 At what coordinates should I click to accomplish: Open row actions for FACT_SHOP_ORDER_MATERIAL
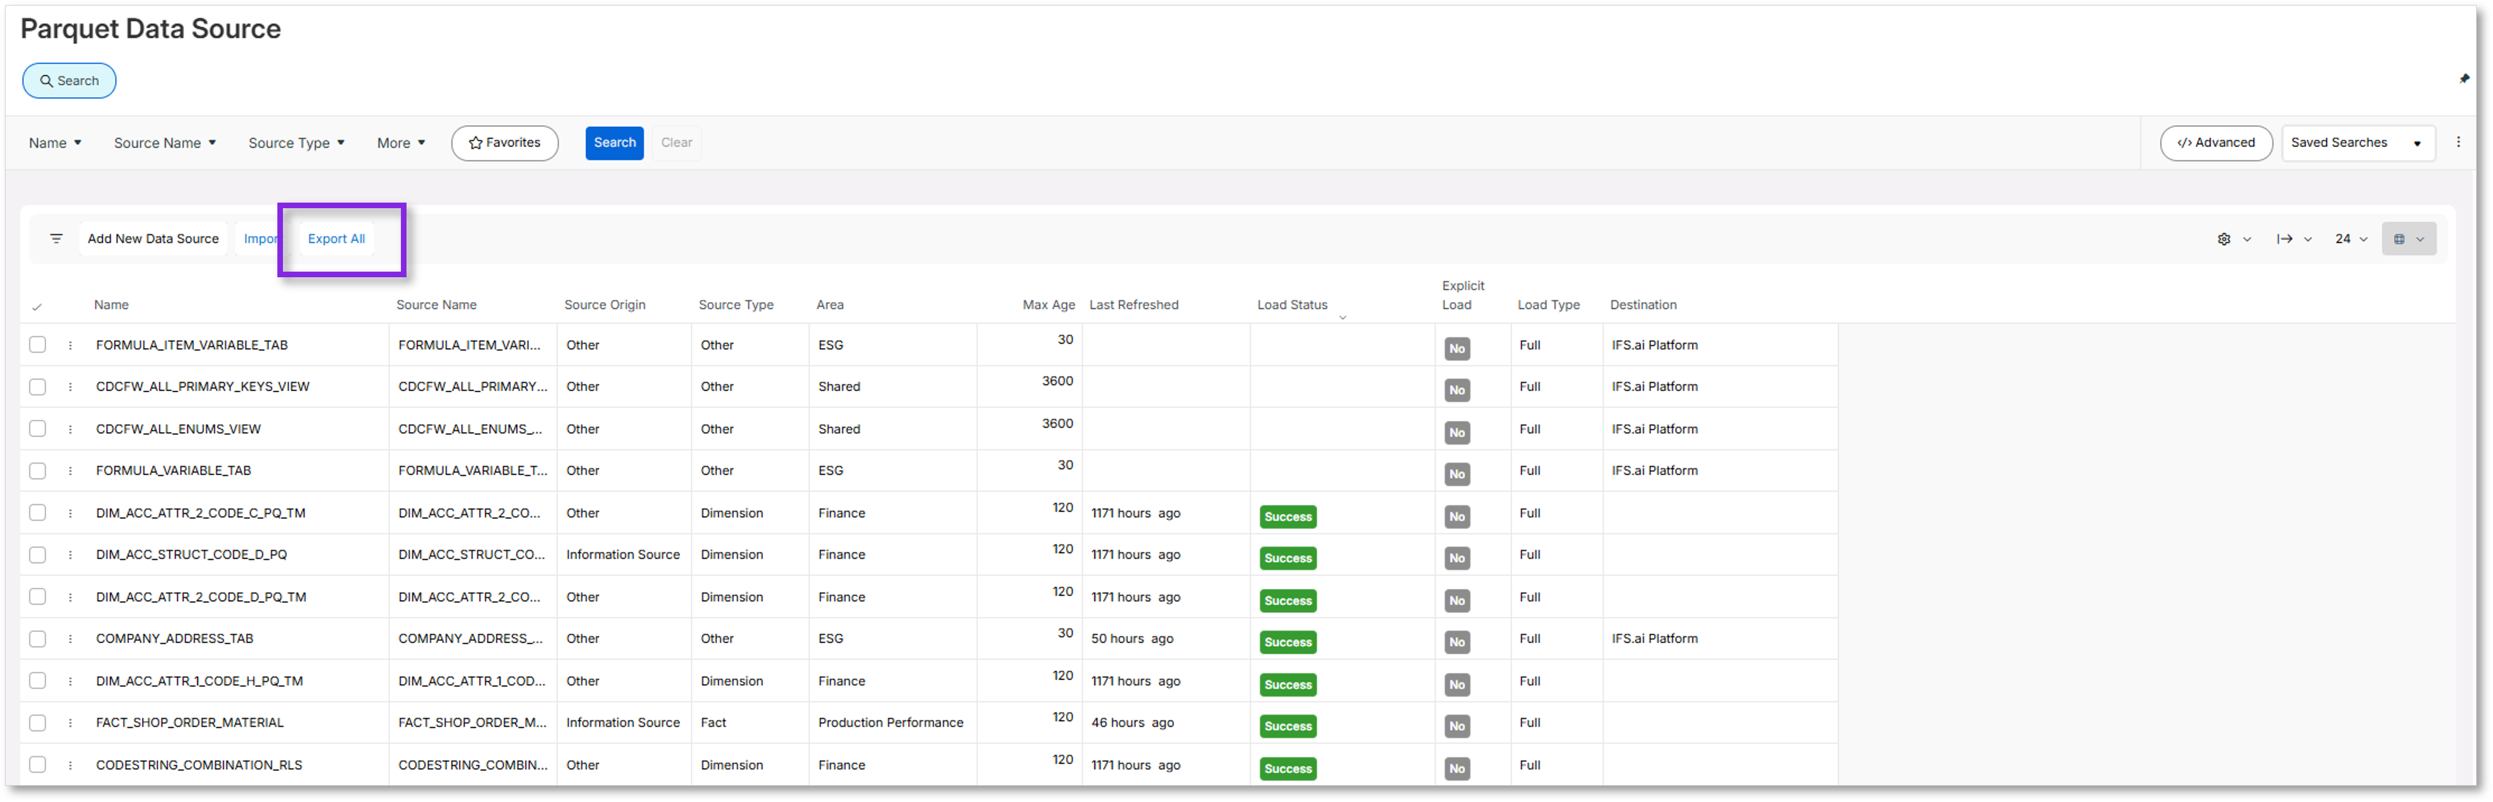click(71, 723)
